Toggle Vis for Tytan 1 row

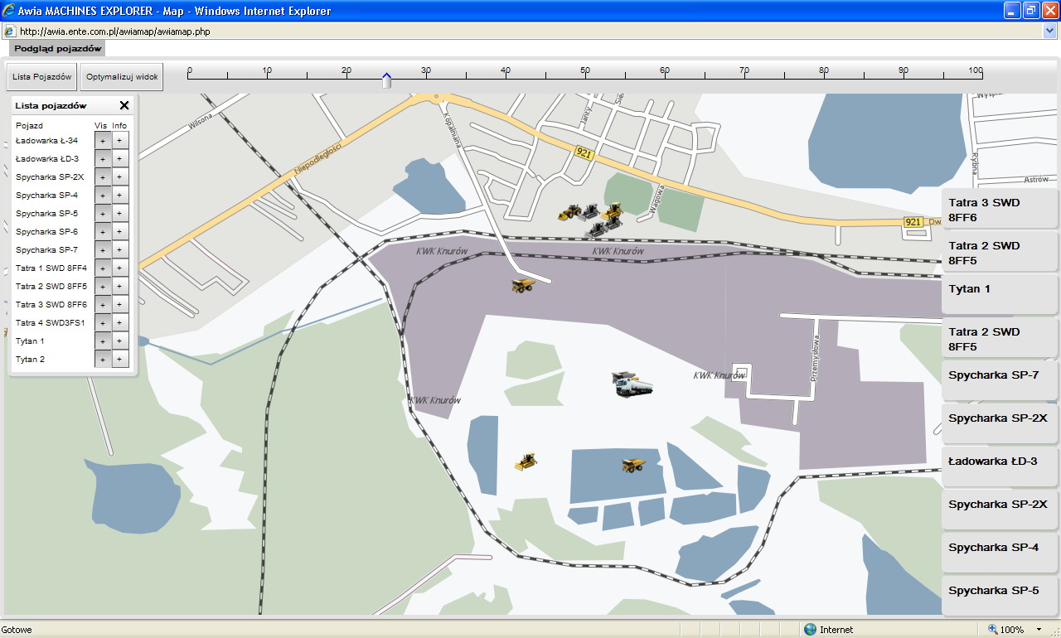coord(103,341)
